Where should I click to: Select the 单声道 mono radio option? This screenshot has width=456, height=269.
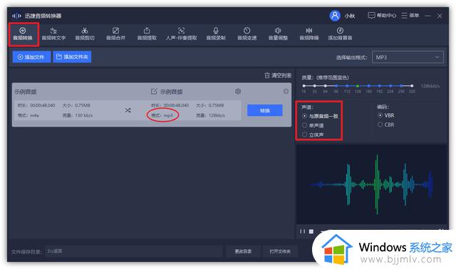coord(304,125)
